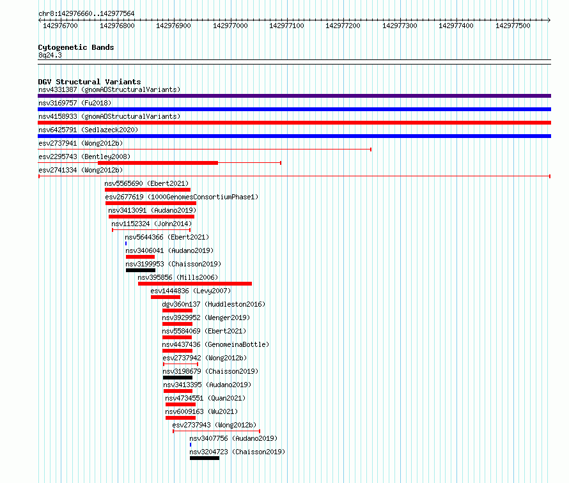Select the red bar under nsv5584069 Ebert2021
Image resolution: width=569 pixels, height=483 pixels.
pyautogui.click(x=177, y=337)
